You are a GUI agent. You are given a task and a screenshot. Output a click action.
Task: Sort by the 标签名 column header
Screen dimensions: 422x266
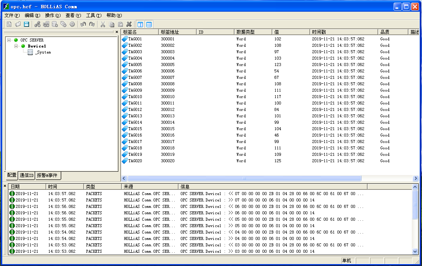pyautogui.click(x=140, y=32)
